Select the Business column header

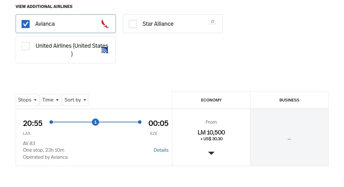pyautogui.click(x=289, y=100)
